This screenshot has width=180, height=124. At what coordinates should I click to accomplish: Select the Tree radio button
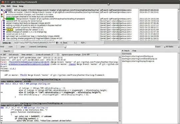tap(131, 51)
